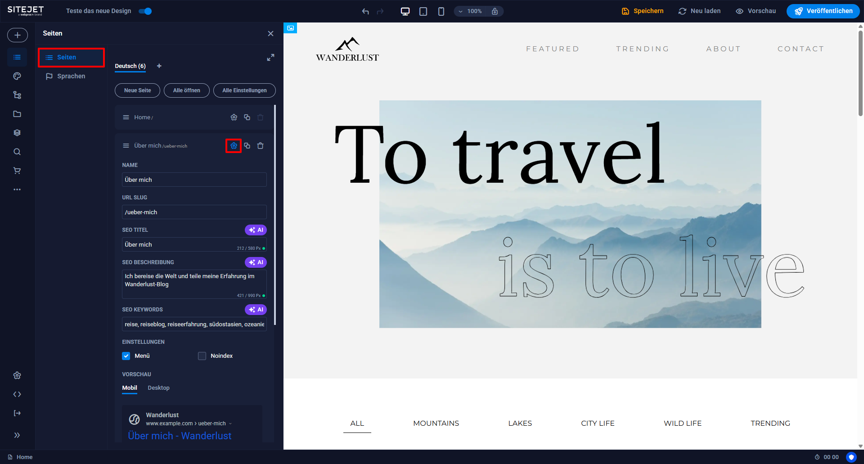Image resolution: width=864 pixels, height=464 pixels.
Task: Click the zoom lock icon
Action: click(x=495, y=11)
